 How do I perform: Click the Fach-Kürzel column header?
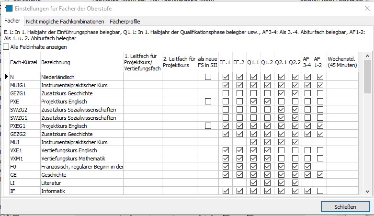tap(24, 62)
